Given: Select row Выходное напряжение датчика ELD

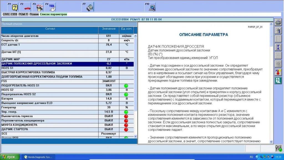Looking at the screenshot, I should click(67, 103).
